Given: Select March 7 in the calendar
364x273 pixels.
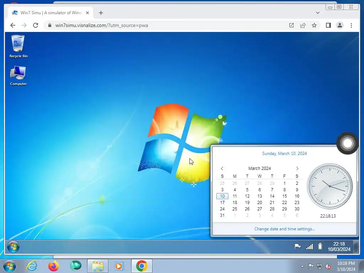Looking at the screenshot, I should [272, 190].
